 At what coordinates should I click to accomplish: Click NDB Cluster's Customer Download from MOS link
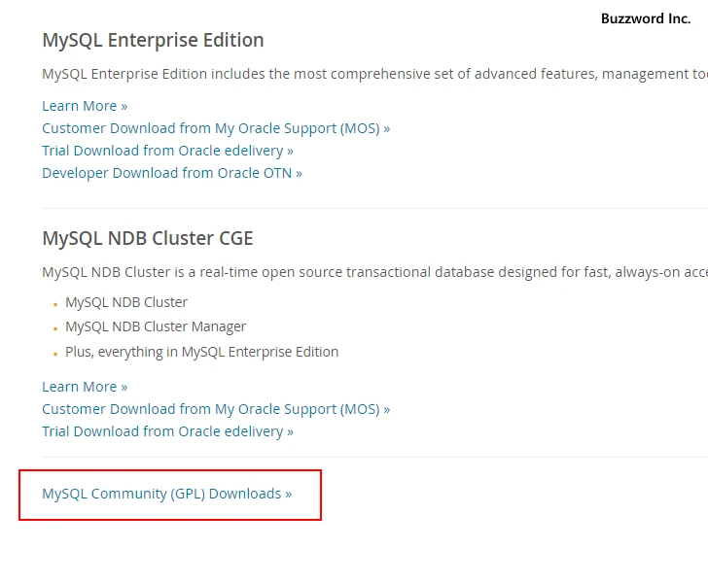215,409
